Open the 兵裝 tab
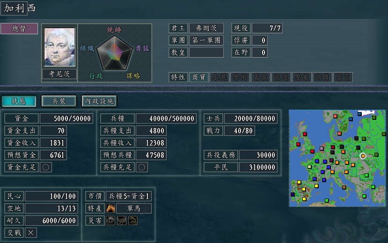Viewport: 388px width, 243px height. click(x=59, y=101)
